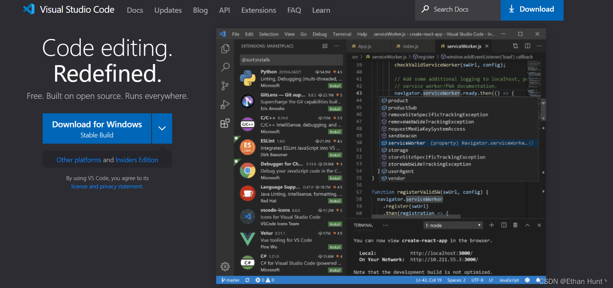Install the Vetur extension
This screenshot has width=613, height=288.
(335, 247)
